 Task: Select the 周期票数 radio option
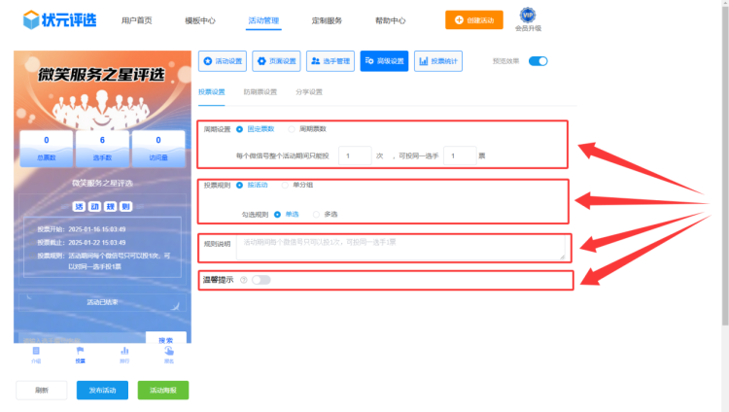(x=293, y=128)
